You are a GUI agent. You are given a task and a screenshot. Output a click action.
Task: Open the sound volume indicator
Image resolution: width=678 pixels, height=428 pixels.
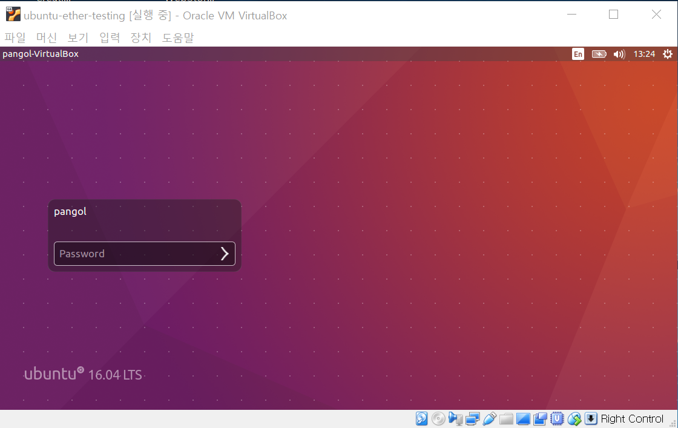tap(619, 54)
